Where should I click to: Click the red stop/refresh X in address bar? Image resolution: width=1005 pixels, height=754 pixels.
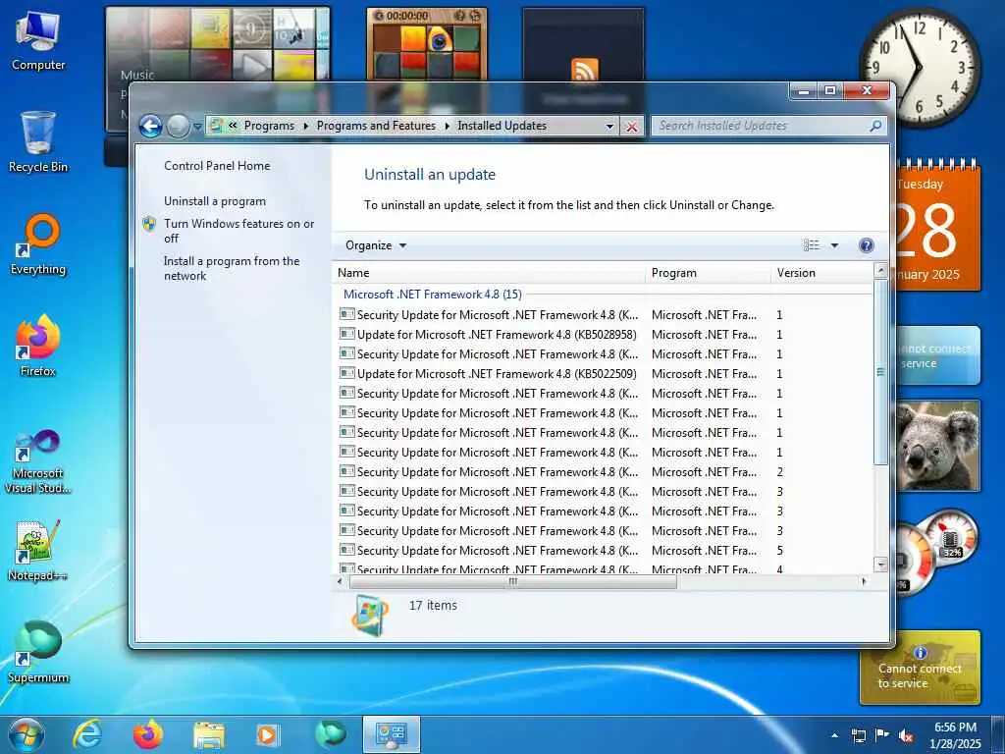point(631,127)
